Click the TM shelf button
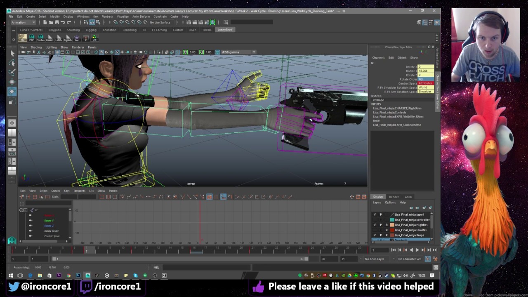The height and width of the screenshot is (297, 528). click(x=22, y=38)
